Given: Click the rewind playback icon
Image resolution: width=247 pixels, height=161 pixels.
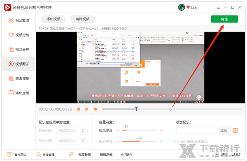Looking at the screenshot, I should (x=78, y=109).
